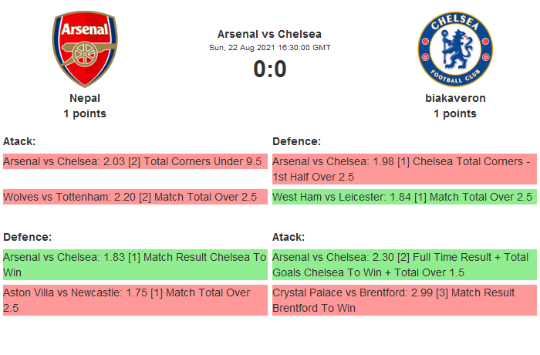540x355 pixels.
Task: Click the left Atack heading
Action: click(19, 141)
